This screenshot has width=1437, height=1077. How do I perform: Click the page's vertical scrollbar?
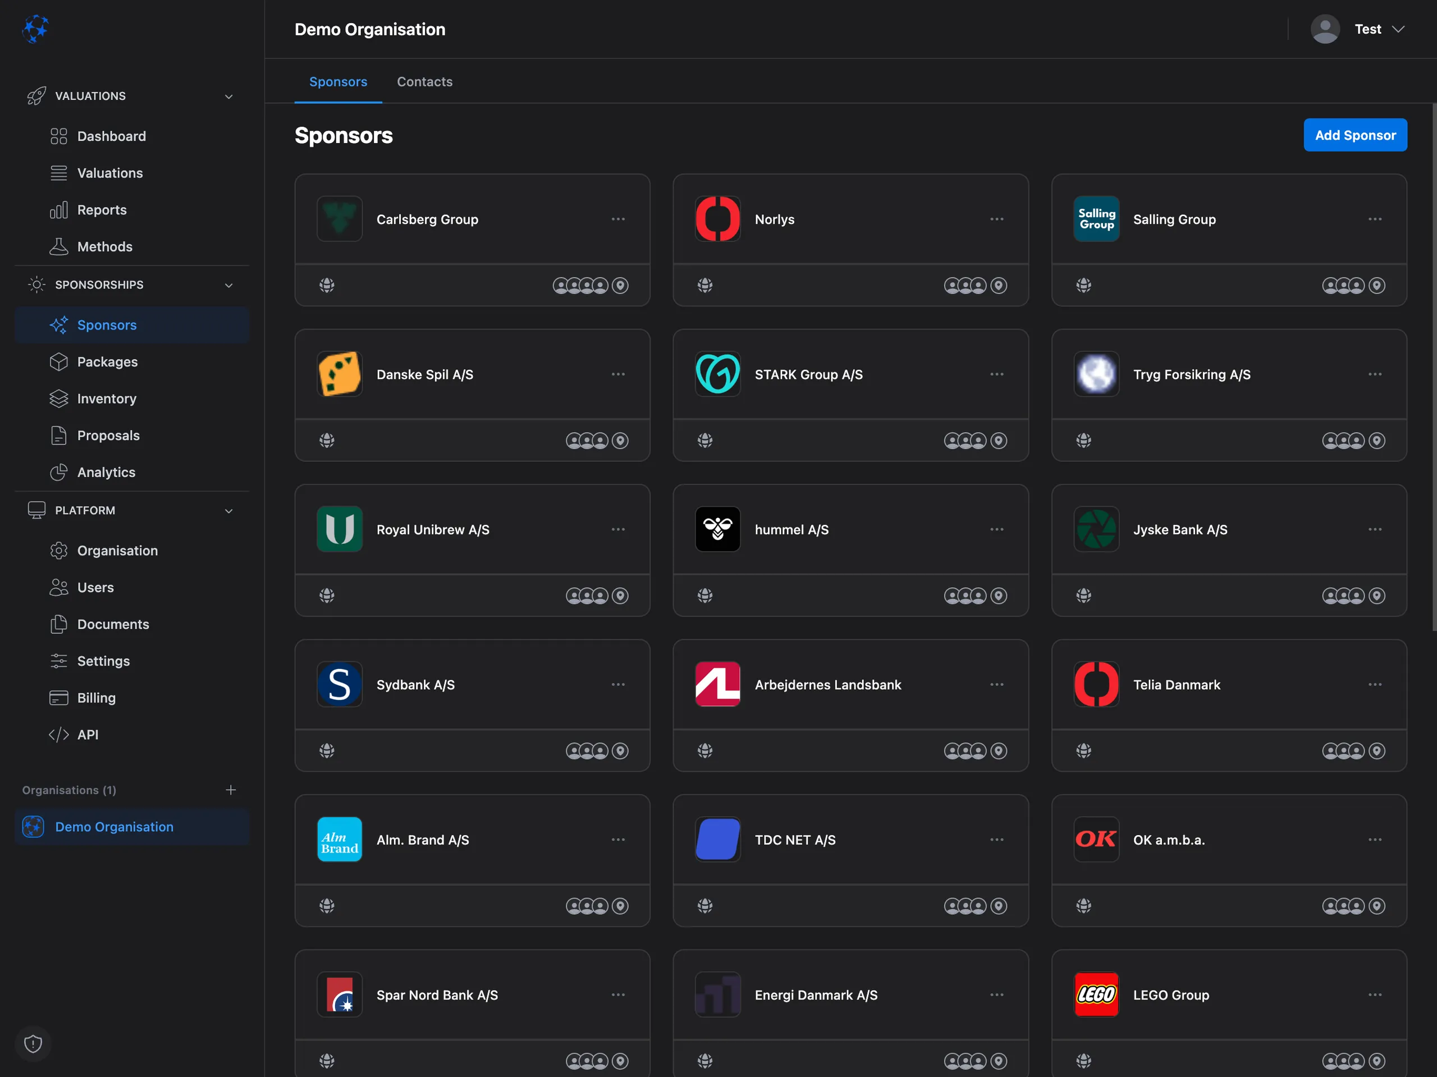(x=1434, y=367)
